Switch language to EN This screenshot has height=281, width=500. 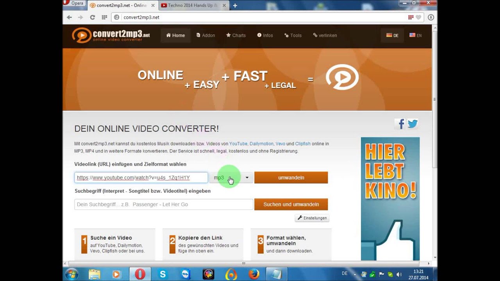pos(415,35)
